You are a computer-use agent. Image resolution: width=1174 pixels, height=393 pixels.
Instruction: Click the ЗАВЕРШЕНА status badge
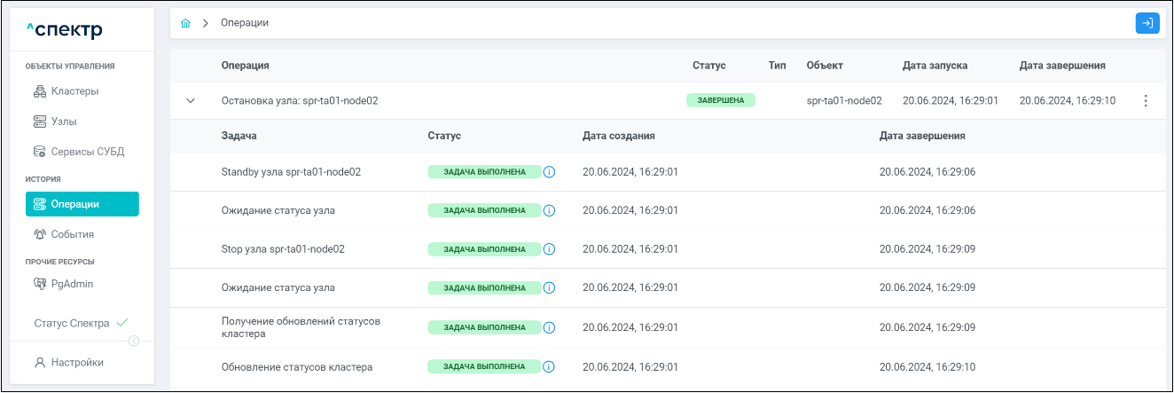click(721, 100)
